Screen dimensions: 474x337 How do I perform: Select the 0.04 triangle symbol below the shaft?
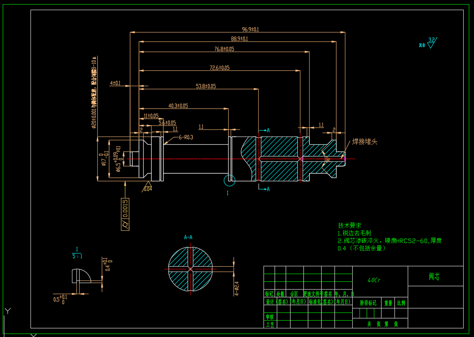click(148, 187)
